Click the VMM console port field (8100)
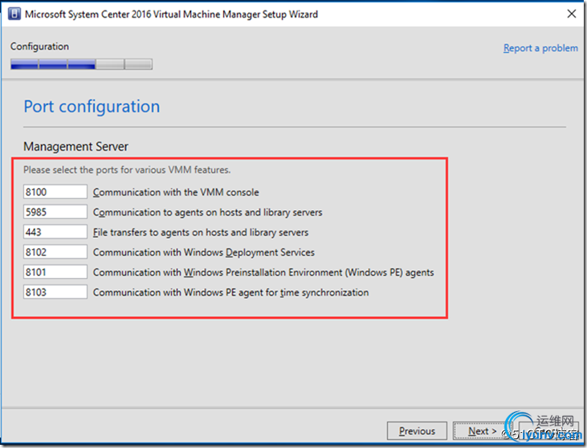Image resolution: width=587 pixels, height=448 pixels. 55,192
